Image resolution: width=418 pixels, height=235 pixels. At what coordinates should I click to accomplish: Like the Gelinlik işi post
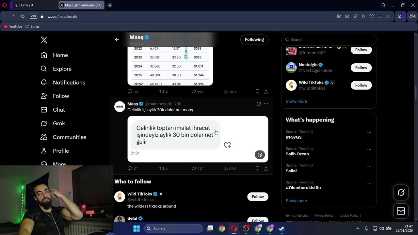pos(194,169)
